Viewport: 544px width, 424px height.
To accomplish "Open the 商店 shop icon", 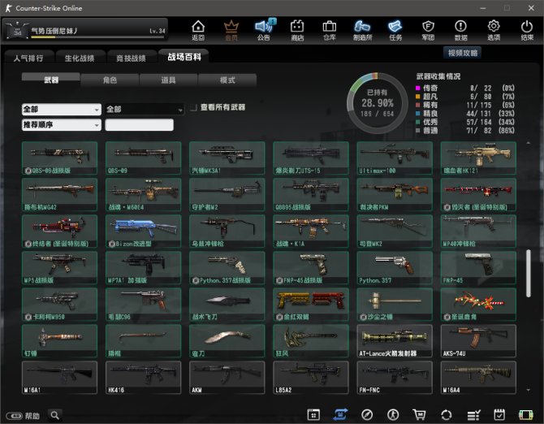I will coord(297,30).
